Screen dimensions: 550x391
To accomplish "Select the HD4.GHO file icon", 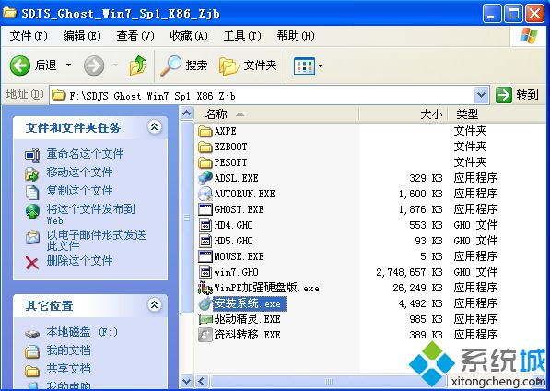I will pos(205,225).
